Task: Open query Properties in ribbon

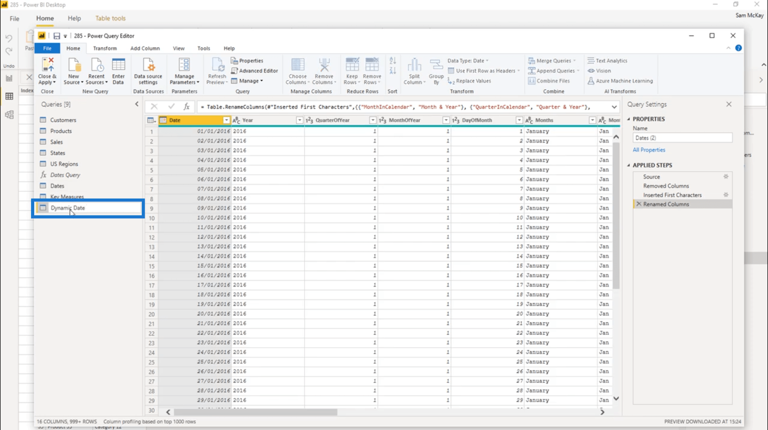Action: (247, 61)
